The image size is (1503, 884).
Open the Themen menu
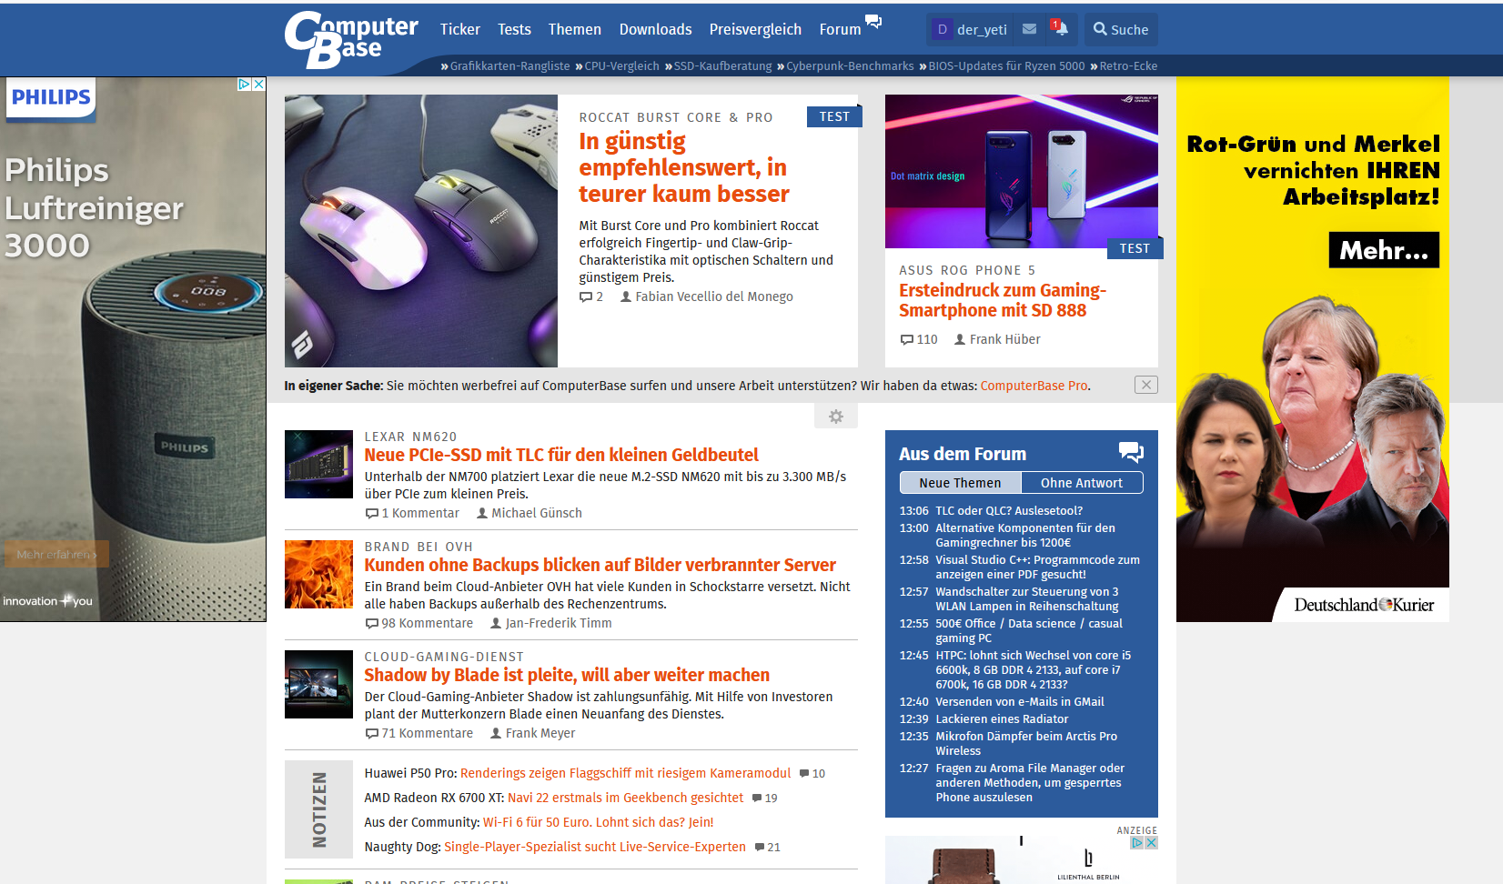tap(574, 29)
